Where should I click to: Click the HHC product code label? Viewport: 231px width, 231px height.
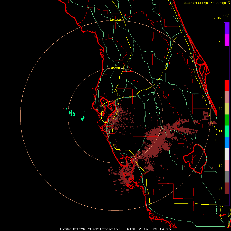[225, 15]
